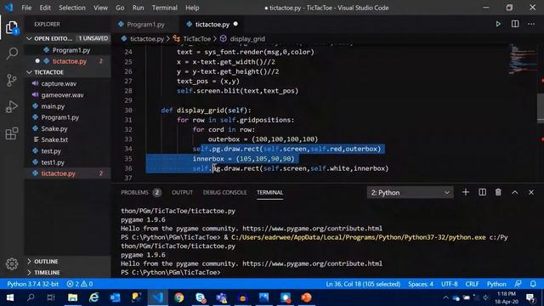Show errors and warnings count
This screenshot has height=306, width=544.
pyautogui.click(x=79, y=284)
